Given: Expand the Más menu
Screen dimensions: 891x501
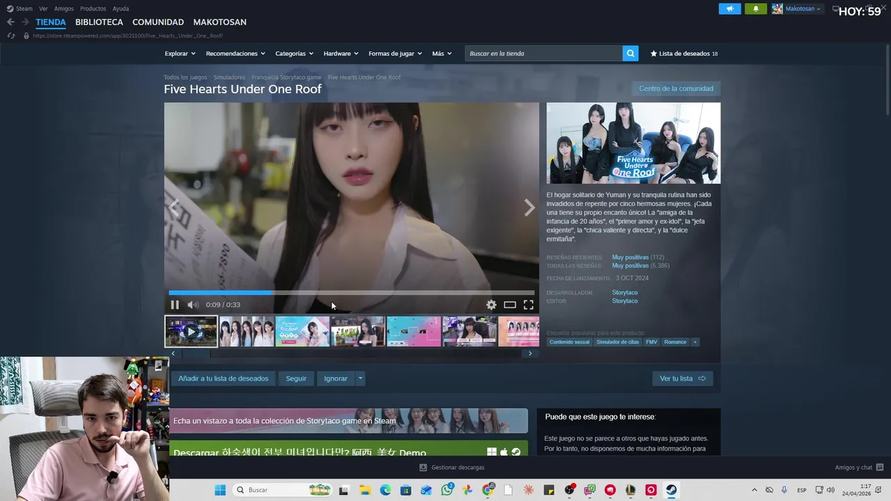Looking at the screenshot, I should (x=441, y=54).
